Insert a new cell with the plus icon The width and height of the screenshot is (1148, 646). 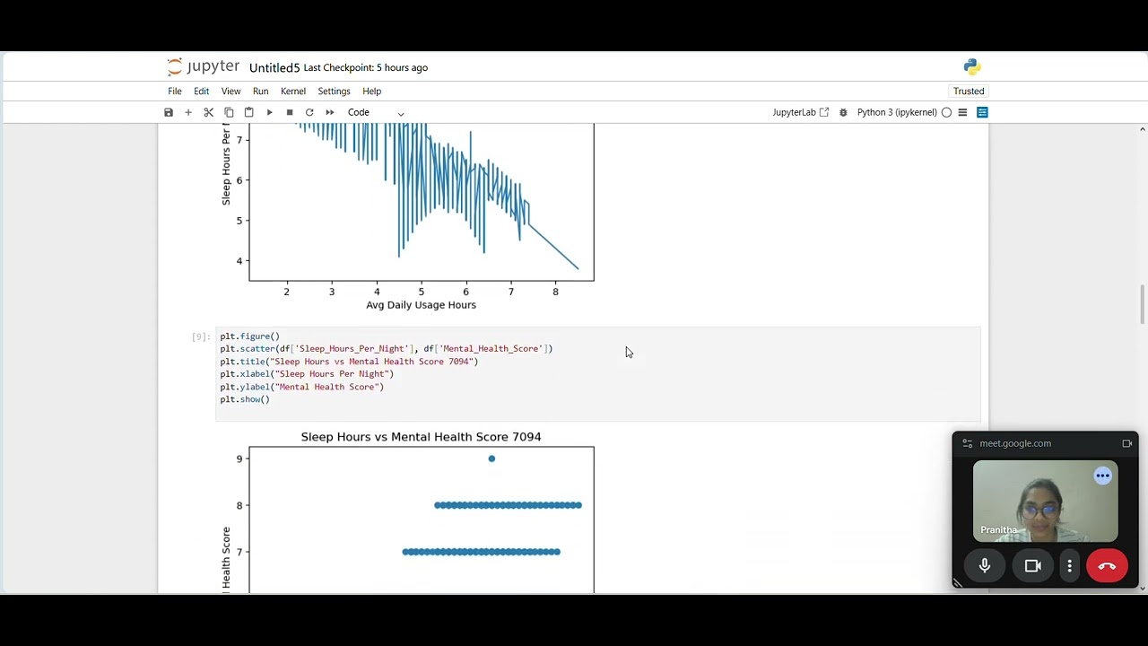188,112
